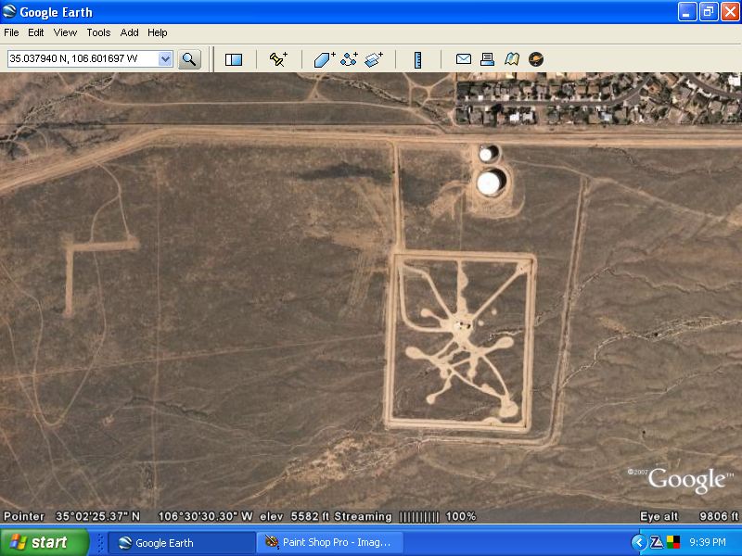Click the large white water tank

(x=490, y=183)
